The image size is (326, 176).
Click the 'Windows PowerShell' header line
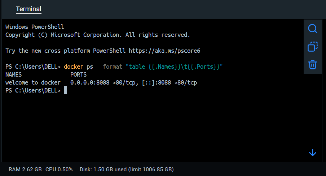click(x=35, y=27)
